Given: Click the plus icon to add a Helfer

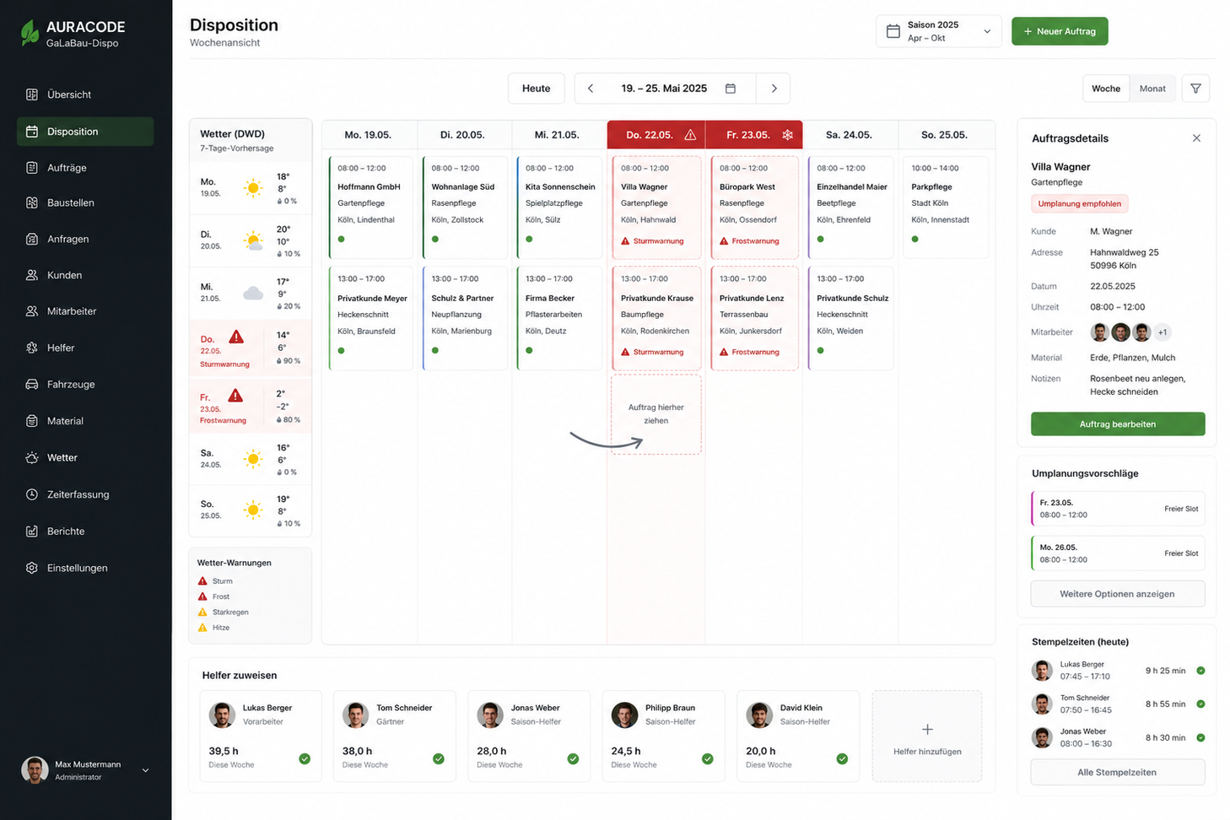Looking at the screenshot, I should [x=927, y=730].
